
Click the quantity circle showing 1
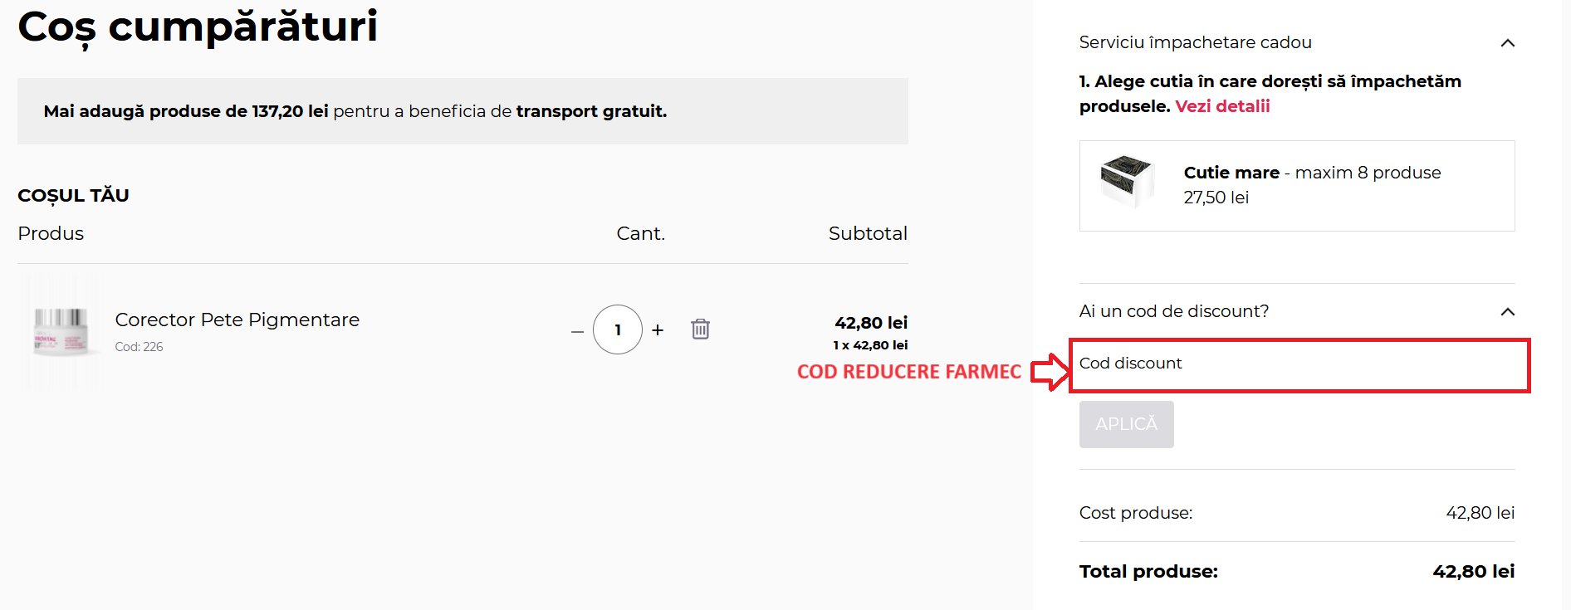pos(618,329)
